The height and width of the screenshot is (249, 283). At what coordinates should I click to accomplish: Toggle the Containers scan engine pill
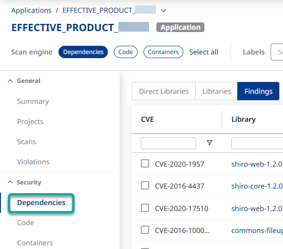[163, 52]
